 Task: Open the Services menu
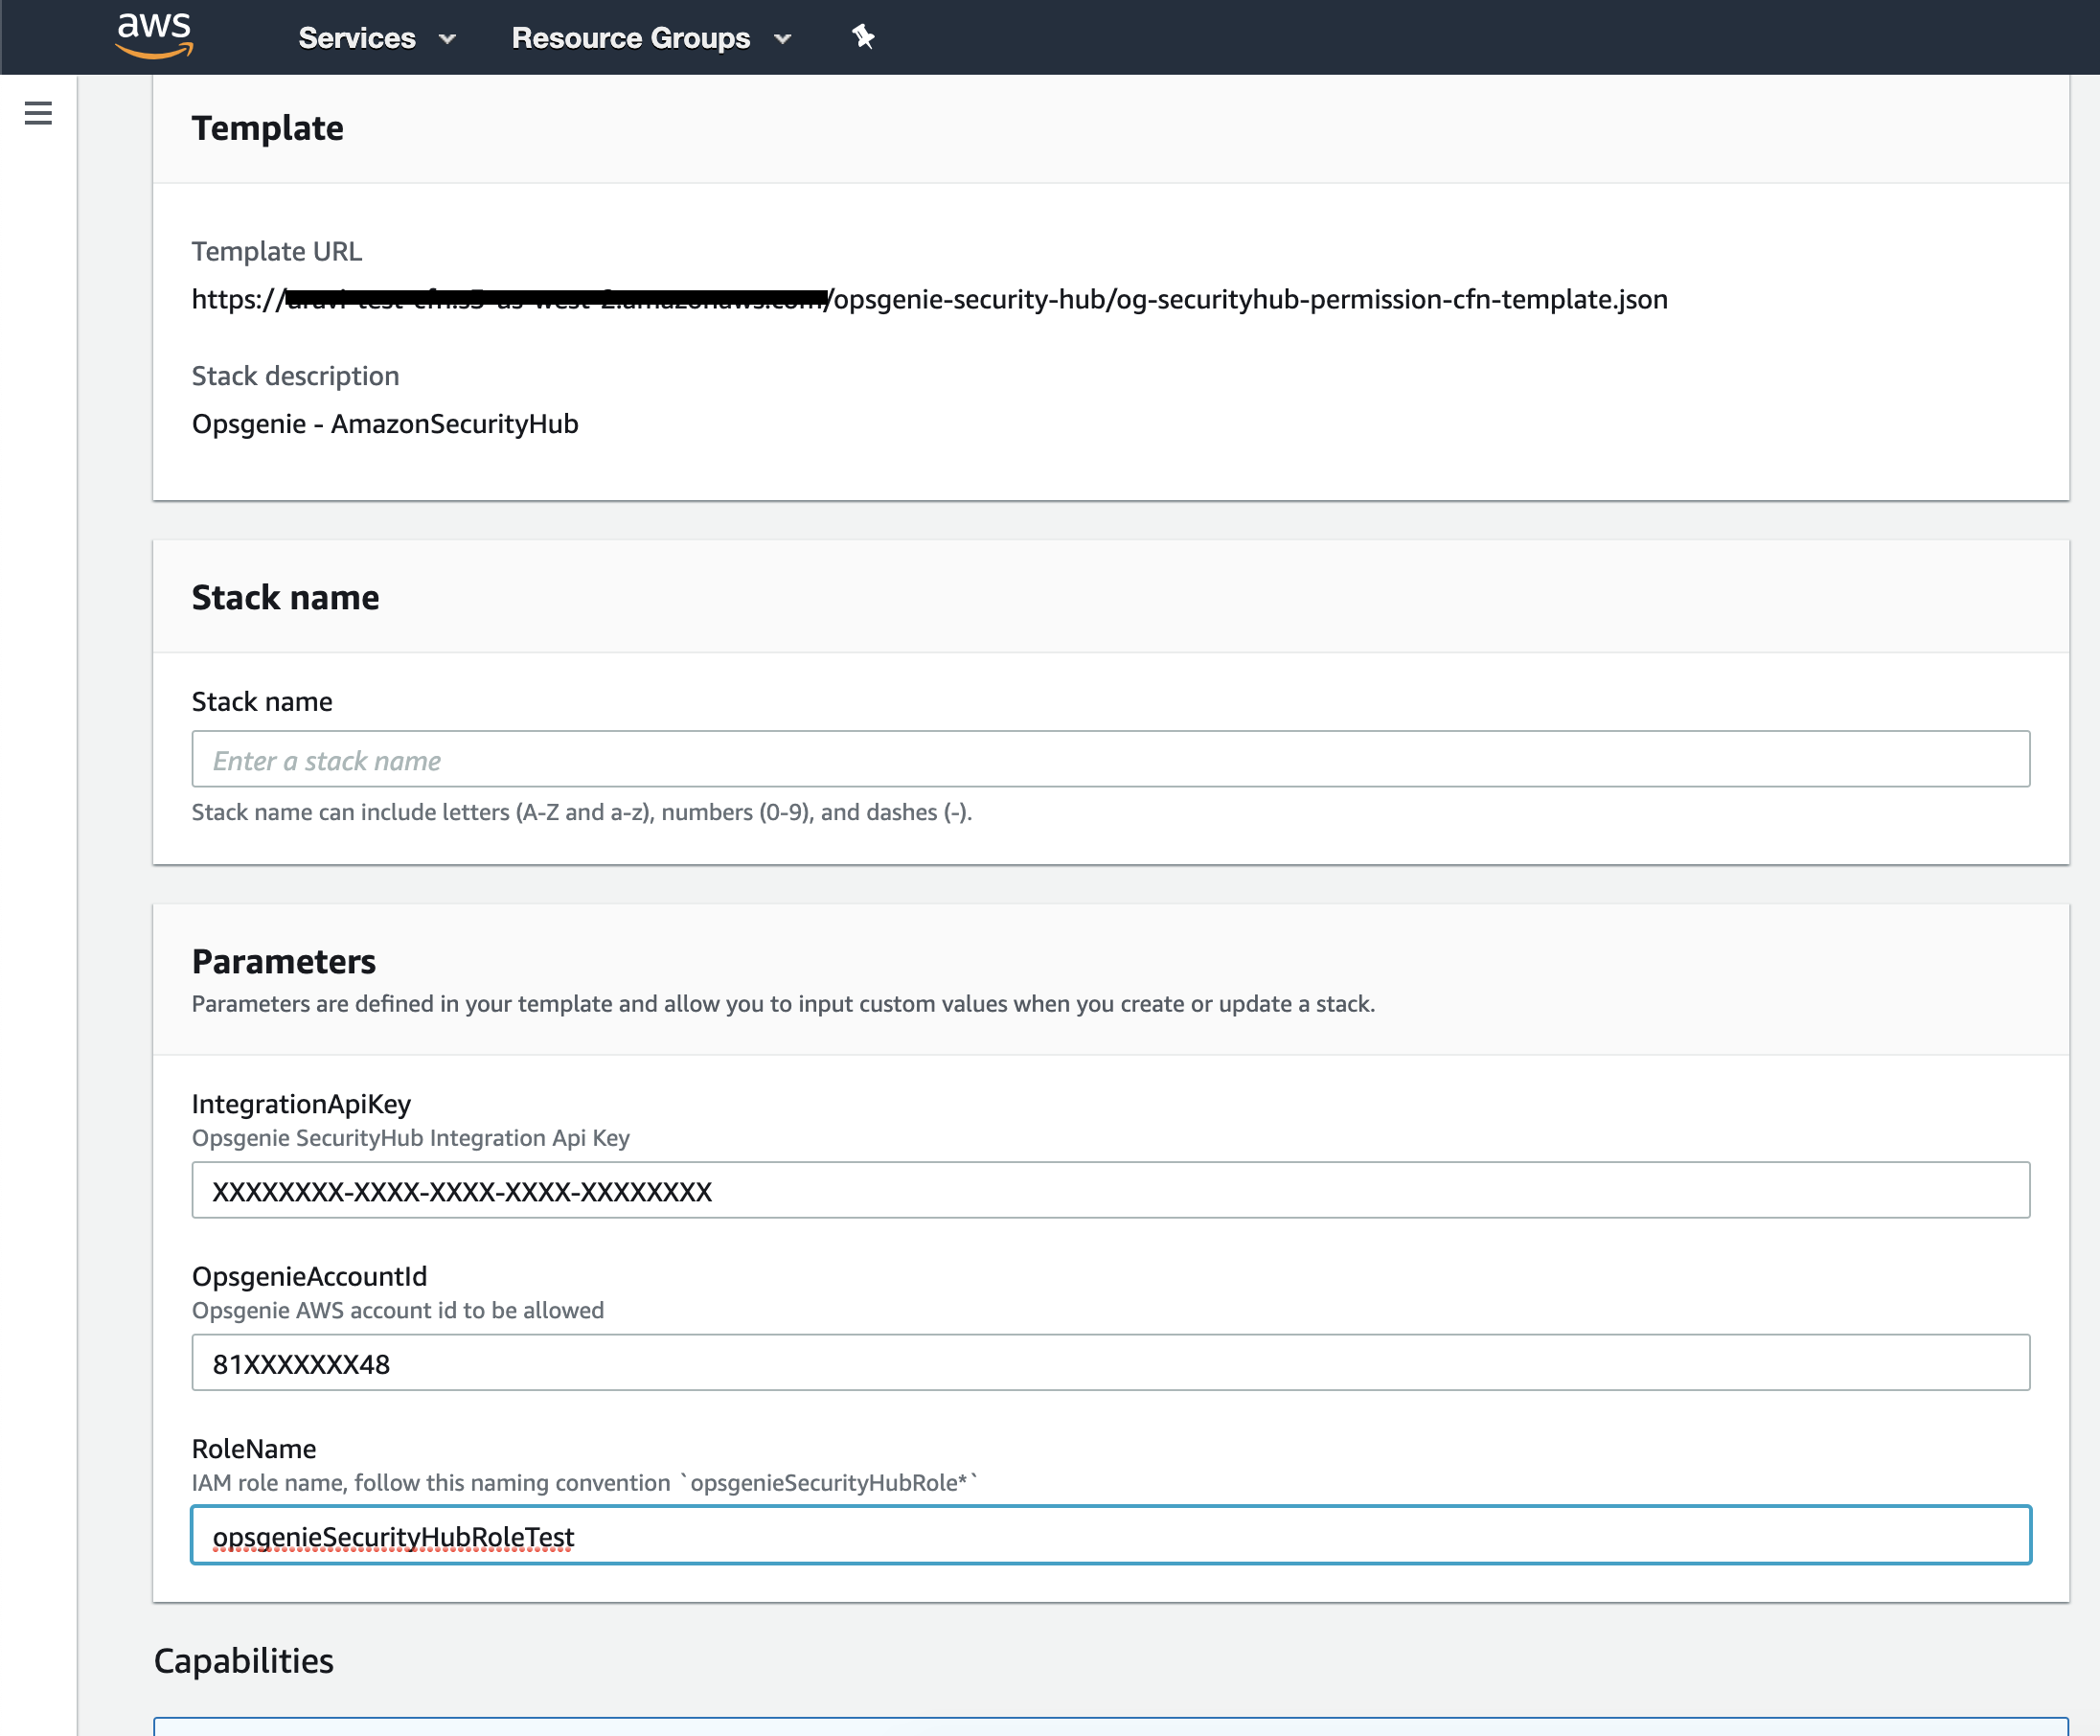coord(377,38)
